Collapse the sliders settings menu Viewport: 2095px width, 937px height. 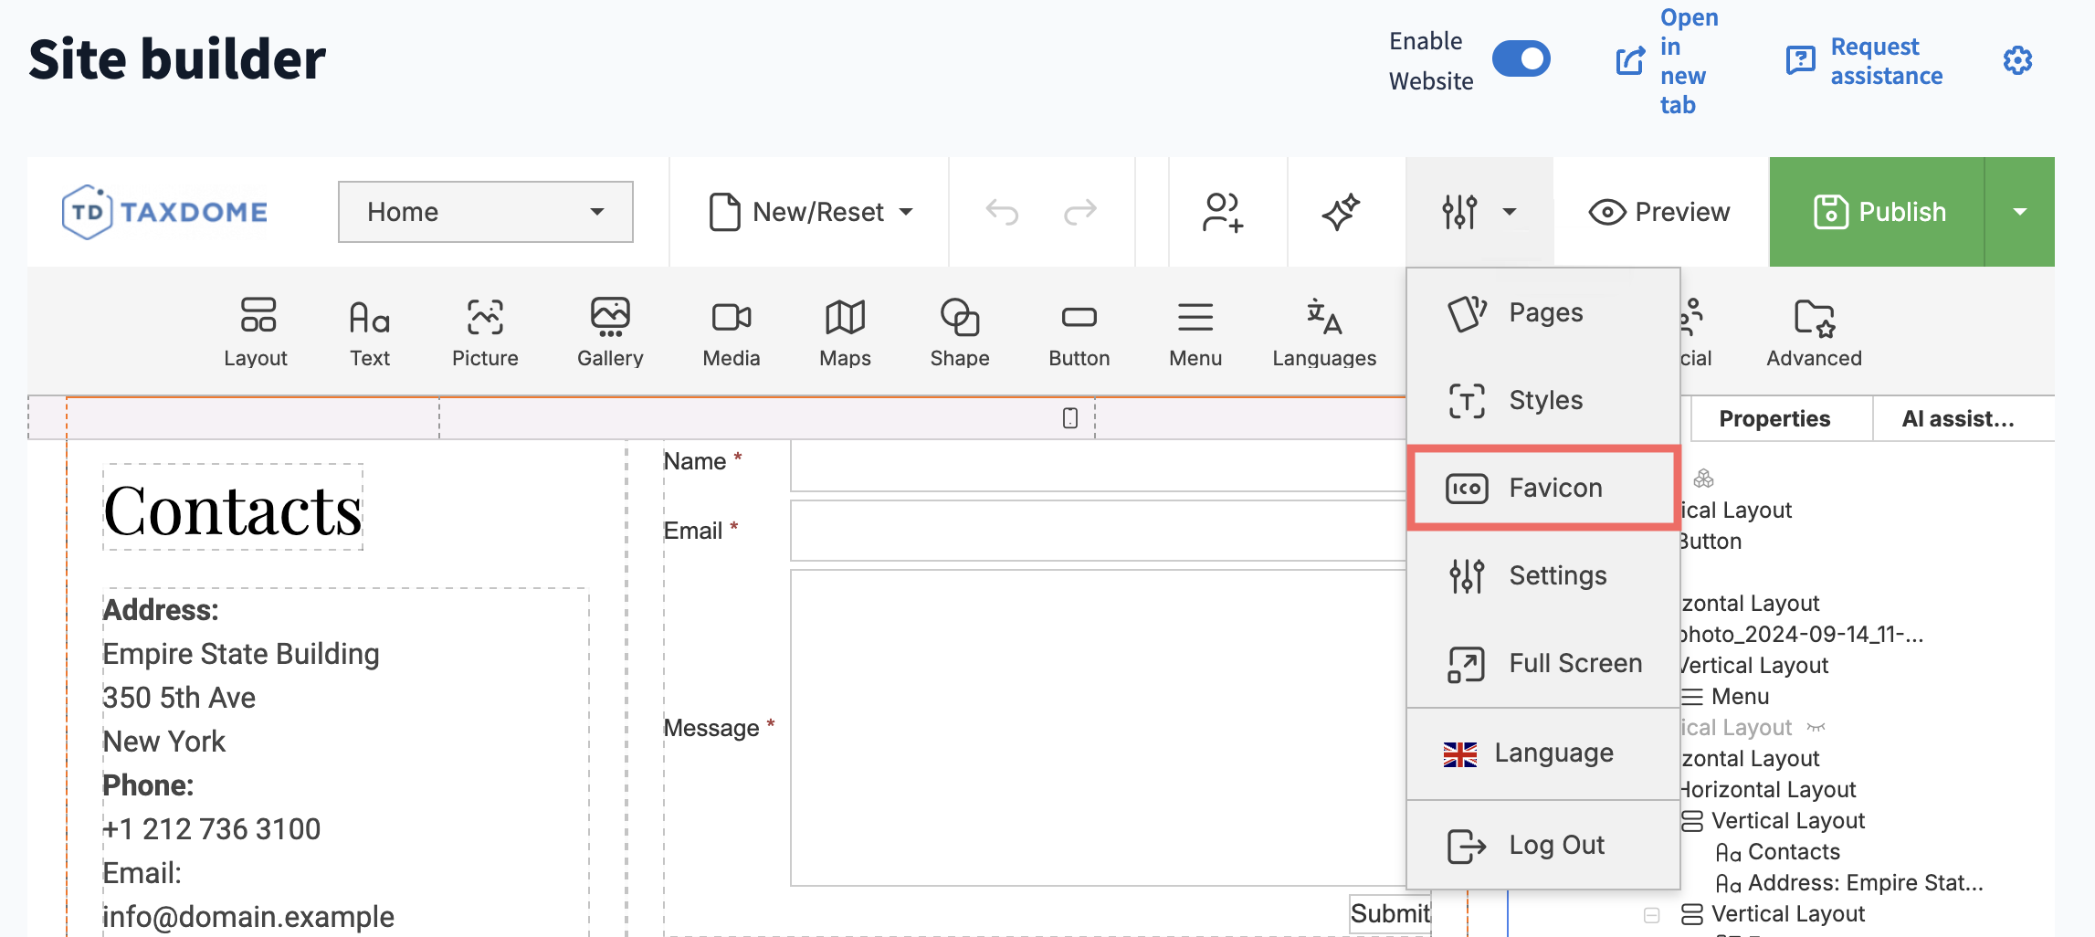(1479, 212)
